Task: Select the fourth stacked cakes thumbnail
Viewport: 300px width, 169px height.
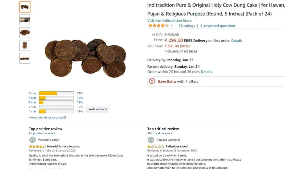Action: point(25,45)
